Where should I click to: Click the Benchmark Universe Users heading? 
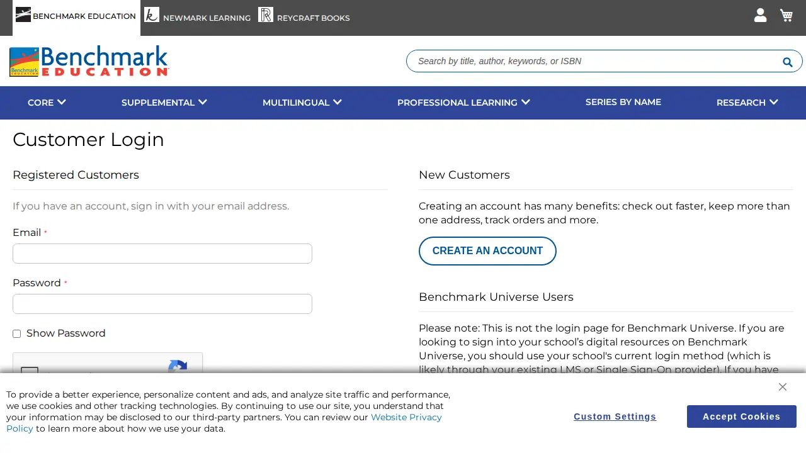[496, 297]
